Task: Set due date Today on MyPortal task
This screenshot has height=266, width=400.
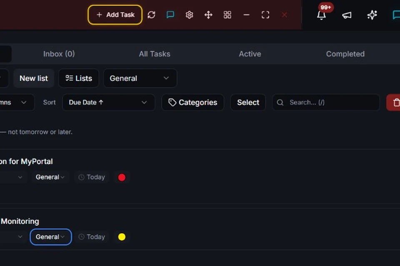Action: pyautogui.click(x=92, y=177)
